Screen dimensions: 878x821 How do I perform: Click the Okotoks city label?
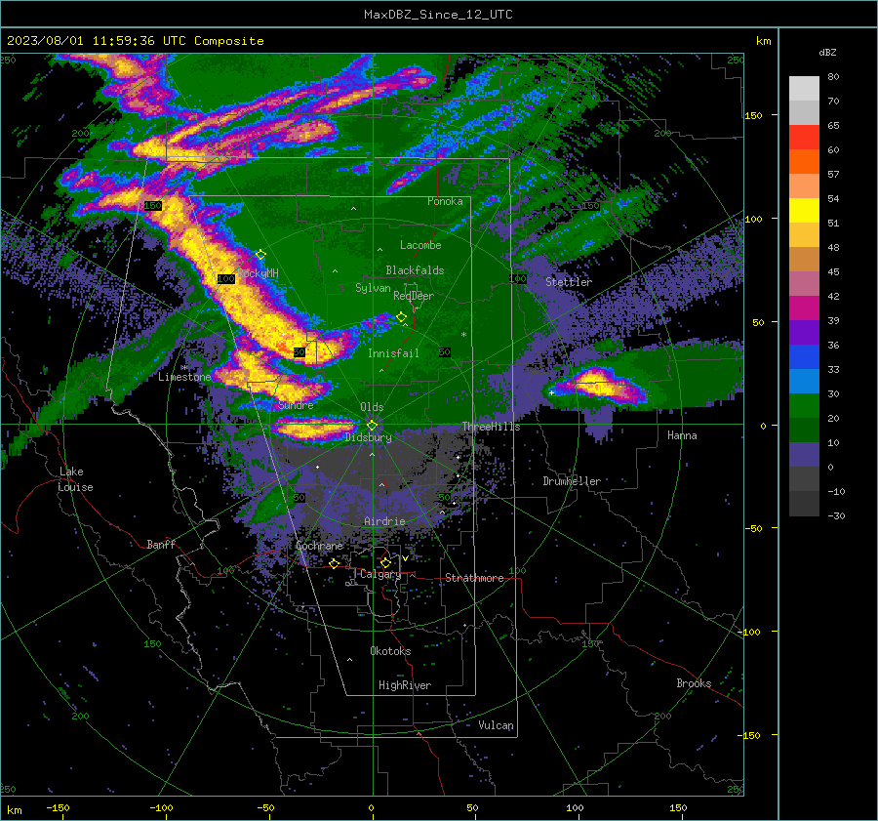[390, 651]
